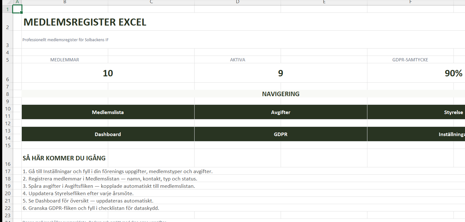Go to the Avgifter sheet link
The image size is (465, 222).
(x=280, y=112)
